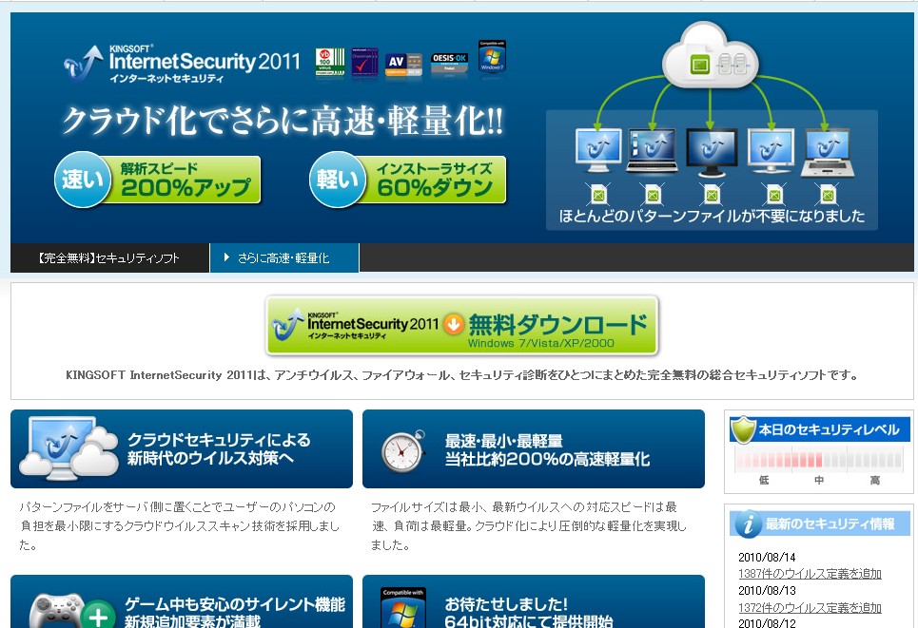918x628 pixels.
Task: Click the orange download arrow icon
Action: pyautogui.click(x=453, y=324)
